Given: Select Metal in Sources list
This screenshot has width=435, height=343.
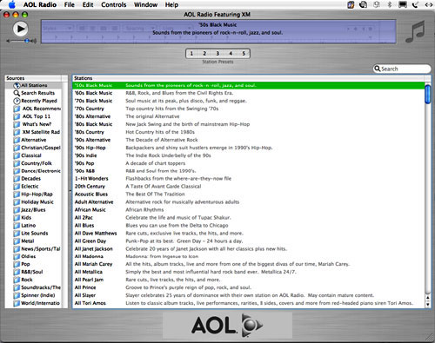Looking at the screenshot, I should pyautogui.click(x=28, y=241).
